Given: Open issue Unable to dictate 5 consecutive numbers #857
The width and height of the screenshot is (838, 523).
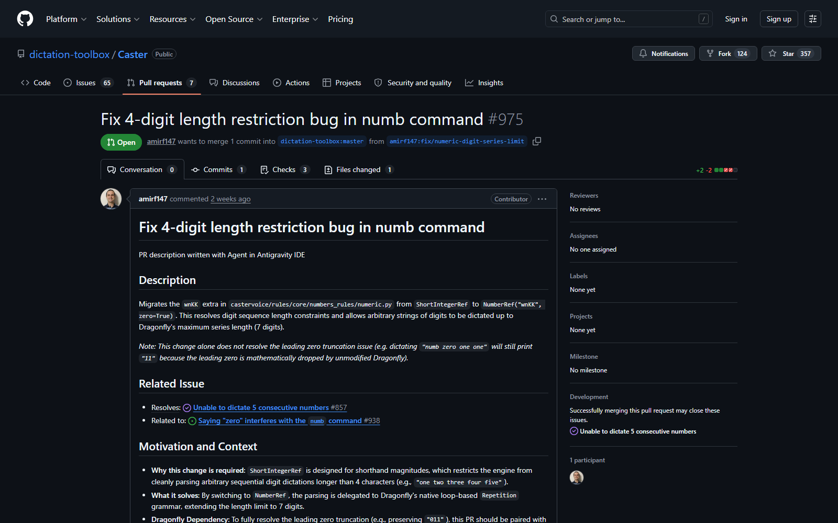Looking at the screenshot, I should point(270,407).
